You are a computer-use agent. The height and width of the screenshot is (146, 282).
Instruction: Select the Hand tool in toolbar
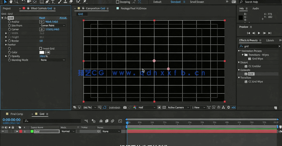[11, 2]
